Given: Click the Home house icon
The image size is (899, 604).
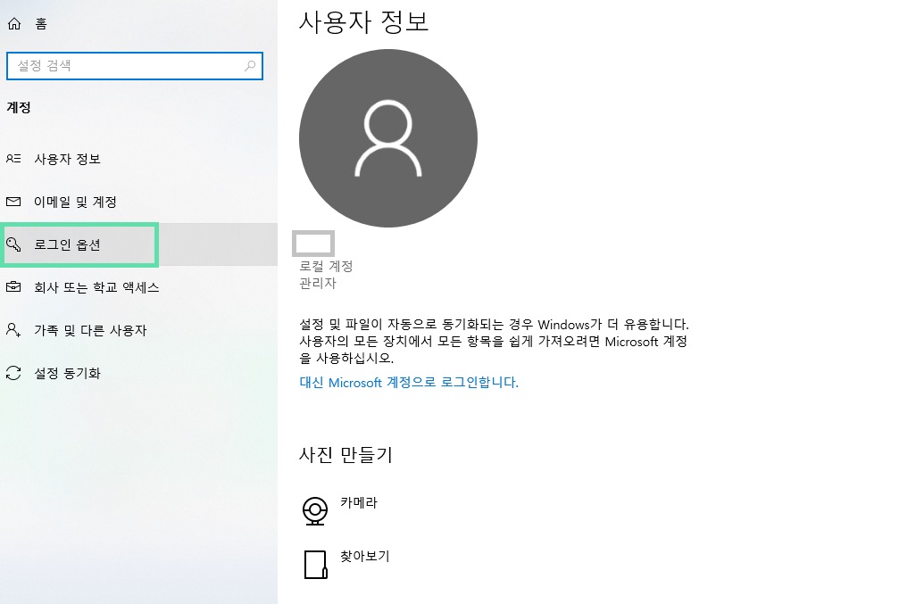Looking at the screenshot, I should (13, 23).
